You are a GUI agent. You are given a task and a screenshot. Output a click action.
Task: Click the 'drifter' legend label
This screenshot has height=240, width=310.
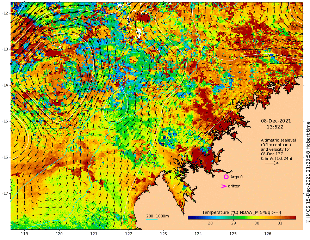coord(234,186)
